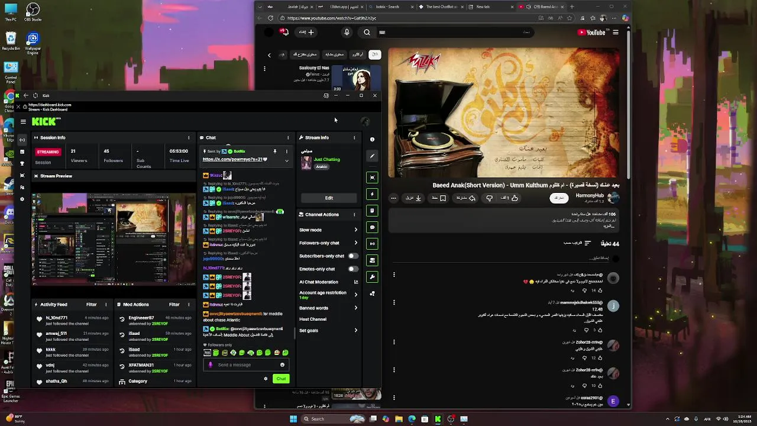Open the Mod Actions Filter
Viewport: 757px width, 426px height.
point(174,305)
